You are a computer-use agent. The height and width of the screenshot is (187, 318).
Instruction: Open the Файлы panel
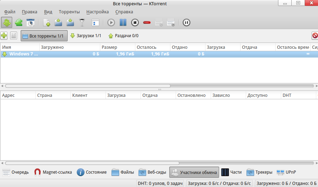123,172
